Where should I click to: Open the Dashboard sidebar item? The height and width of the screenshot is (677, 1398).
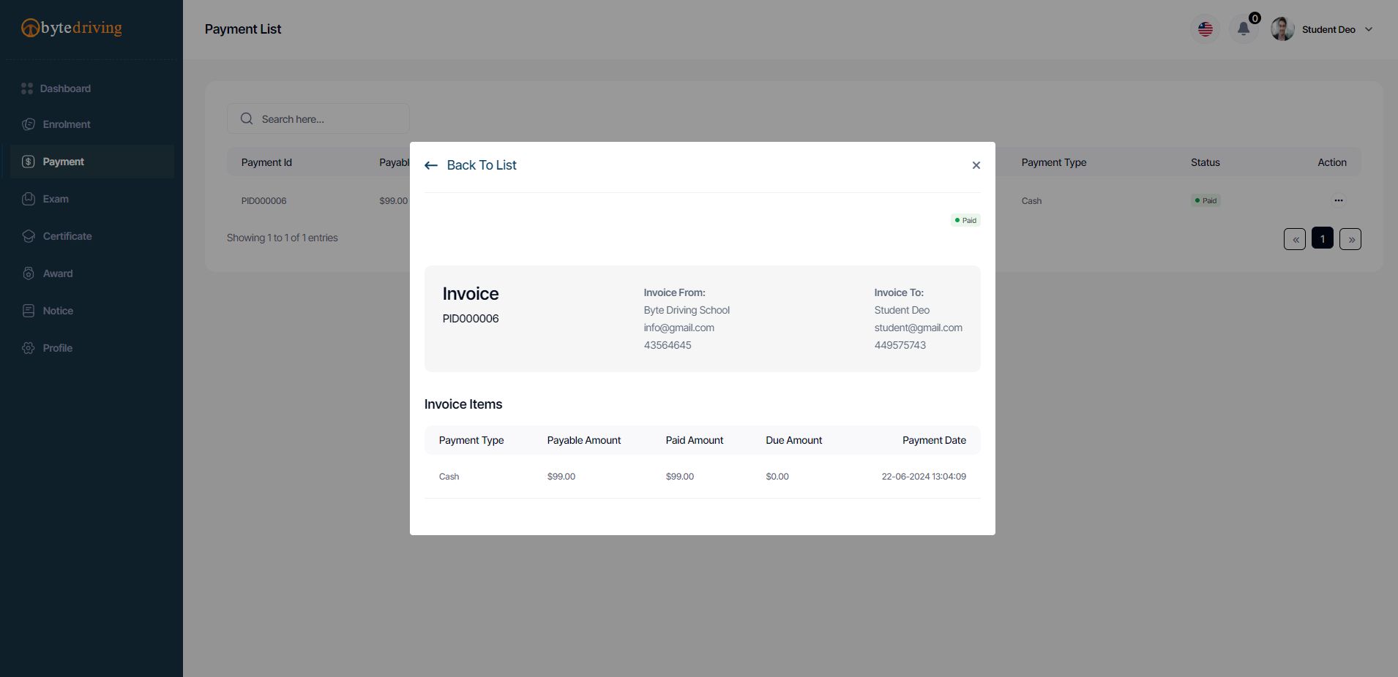65,88
